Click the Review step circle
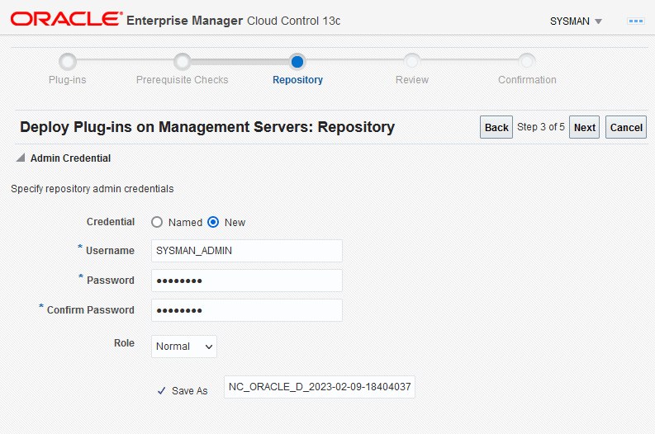Viewport: 655px width, 434px height. [x=412, y=62]
